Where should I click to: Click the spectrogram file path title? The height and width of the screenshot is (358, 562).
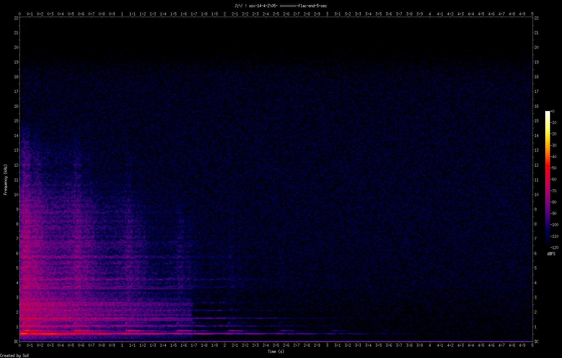point(281,6)
